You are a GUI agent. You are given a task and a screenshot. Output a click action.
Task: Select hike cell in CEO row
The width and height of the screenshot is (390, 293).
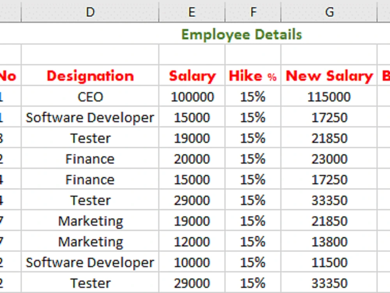(253, 96)
